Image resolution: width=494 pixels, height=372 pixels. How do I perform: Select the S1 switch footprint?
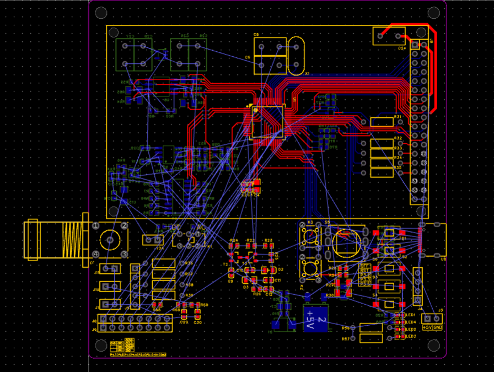tap(389, 233)
